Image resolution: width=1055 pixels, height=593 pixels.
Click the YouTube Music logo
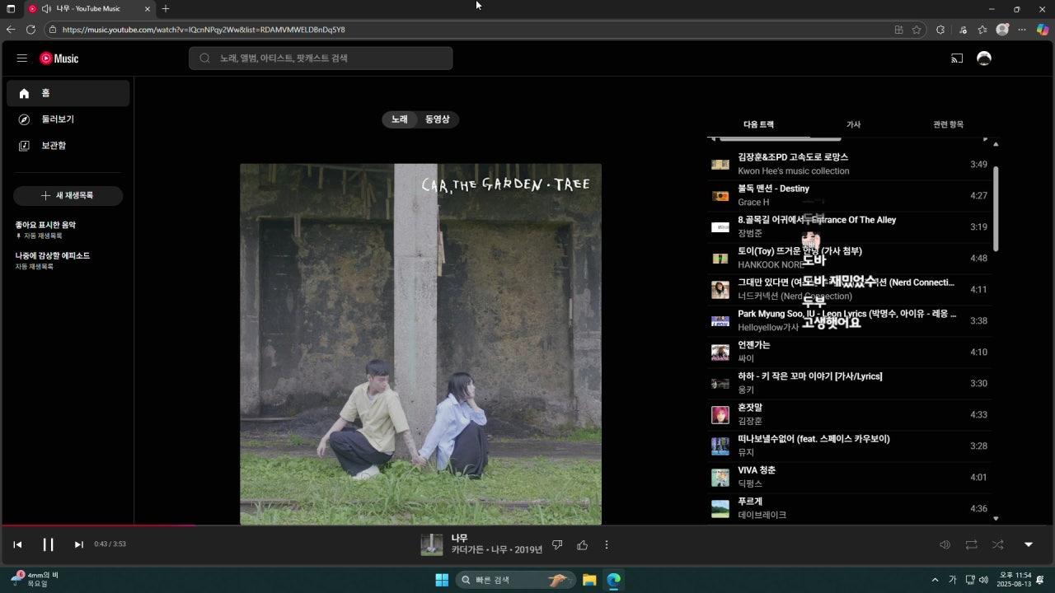(x=59, y=58)
